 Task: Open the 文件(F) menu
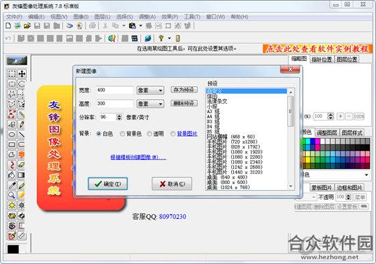pos(14,17)
